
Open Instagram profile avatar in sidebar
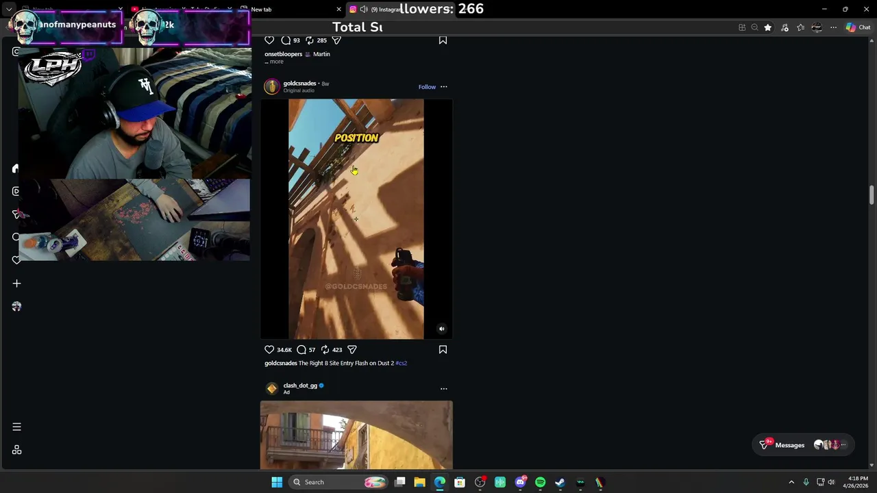tap(16, 307)
